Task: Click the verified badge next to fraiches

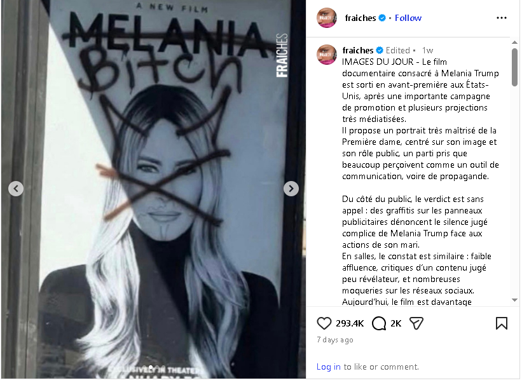Action: pyautogui.click(x=383, y=18)
